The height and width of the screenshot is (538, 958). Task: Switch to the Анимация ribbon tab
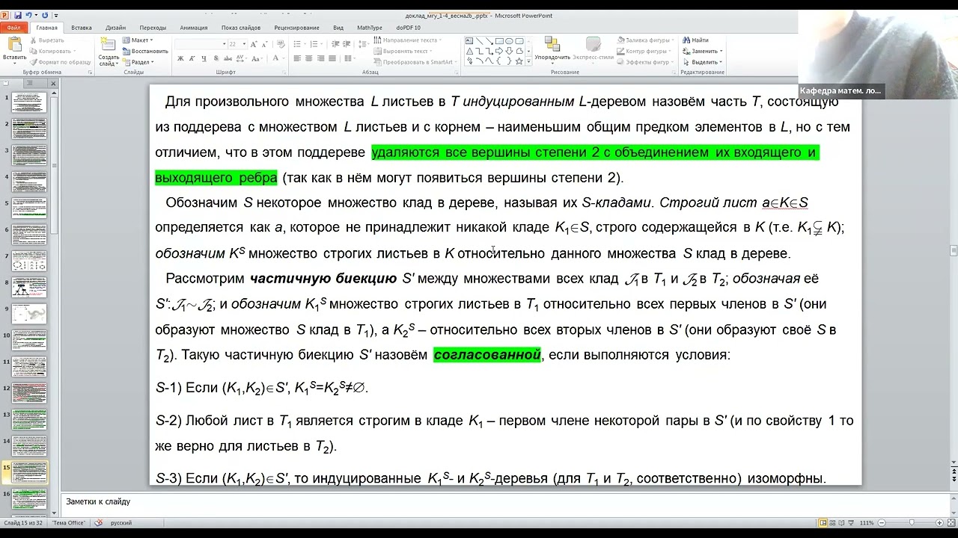coord(194,28)
